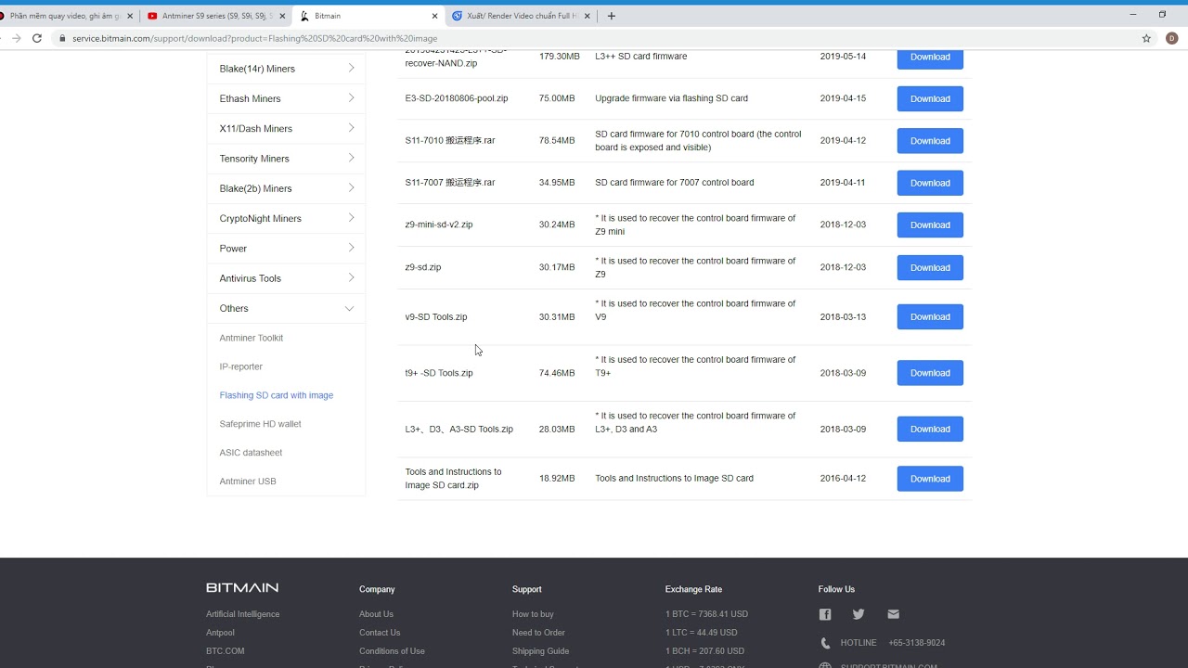Open Antminer Toolkit in sidebar
The width and height of the screenshot is (1188, 668).
point(252,338)
